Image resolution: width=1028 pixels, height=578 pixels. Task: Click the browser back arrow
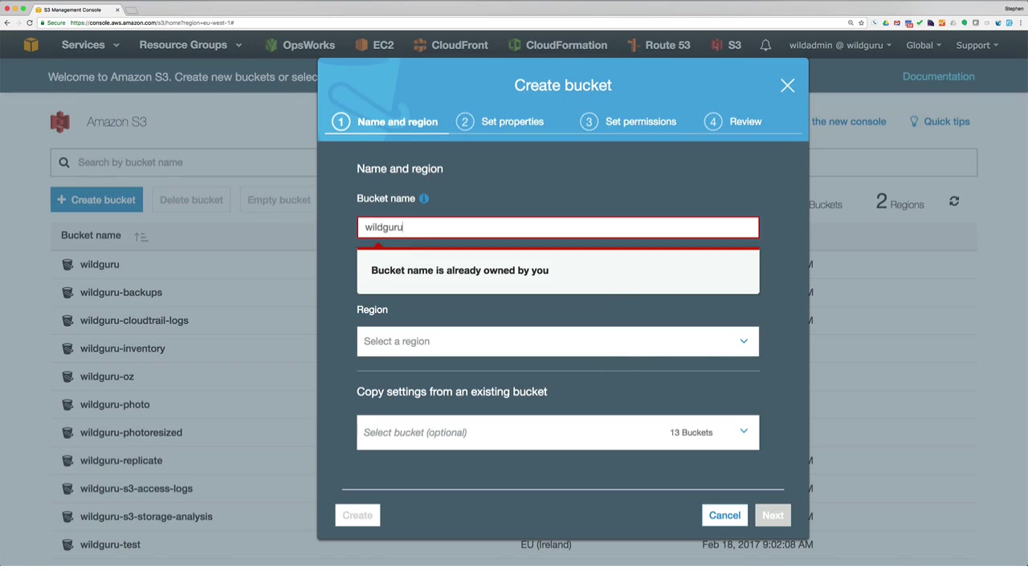[x=7, y=22]
